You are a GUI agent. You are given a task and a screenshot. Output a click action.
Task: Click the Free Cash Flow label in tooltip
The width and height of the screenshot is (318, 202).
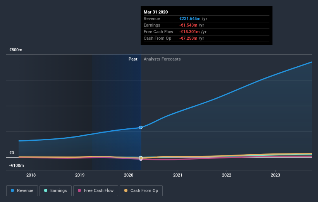coord(158,32)
